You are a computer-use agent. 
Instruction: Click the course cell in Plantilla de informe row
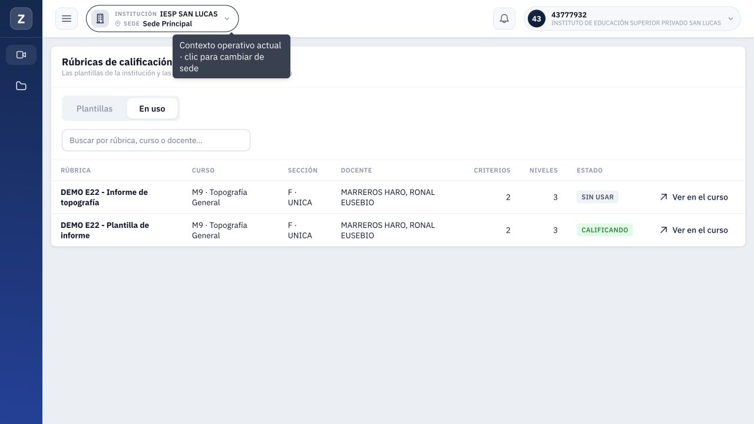point(220,230)
